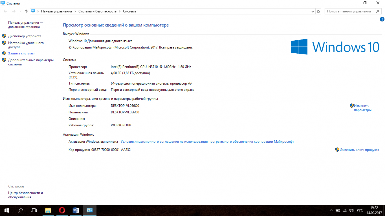The image size is (385, 216).
Task: Click workgroup value "WORKGROUP"
Action: pyautogui.click(x=121, y=125)
